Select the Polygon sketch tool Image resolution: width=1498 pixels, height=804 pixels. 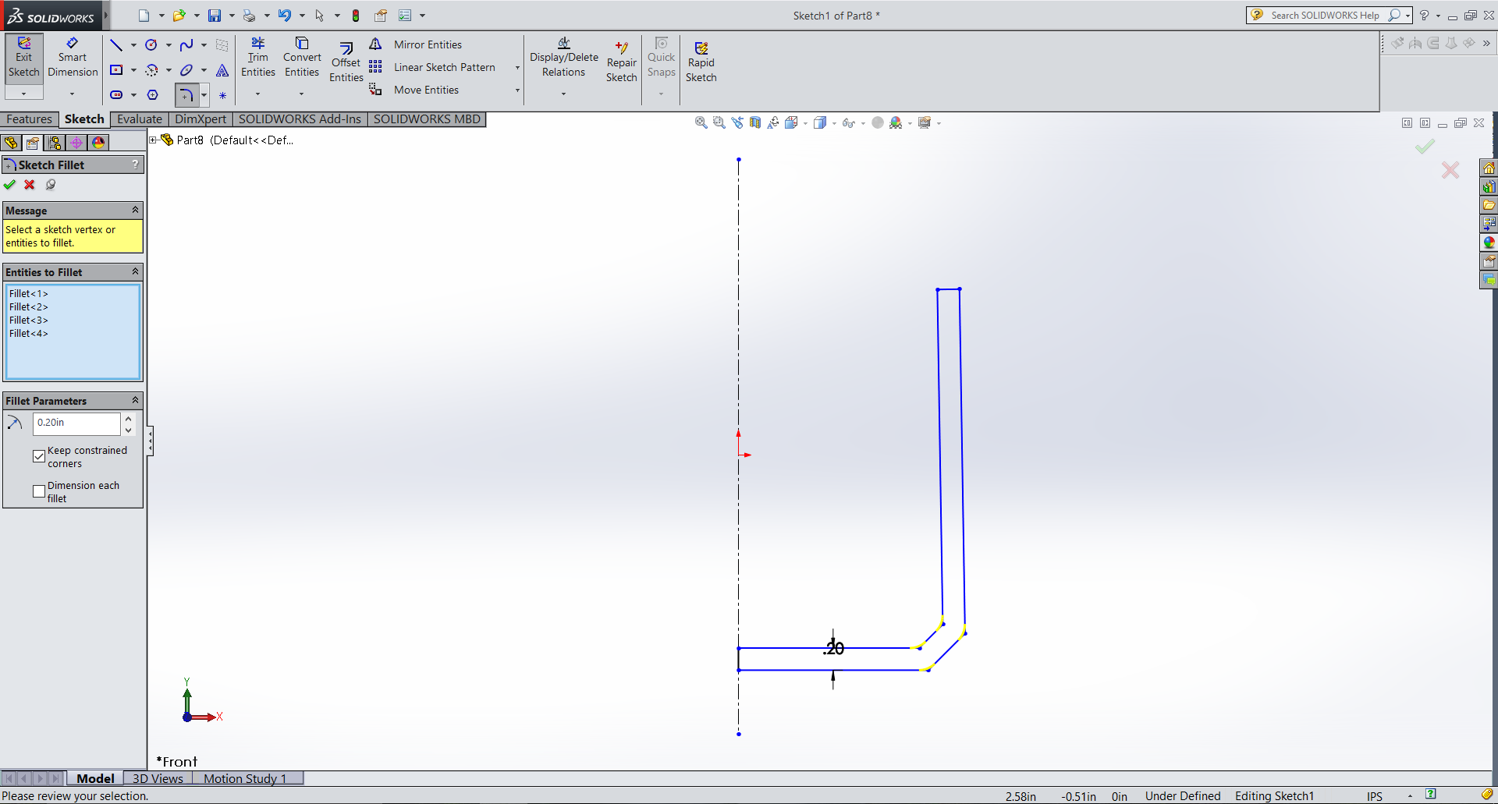153,94
